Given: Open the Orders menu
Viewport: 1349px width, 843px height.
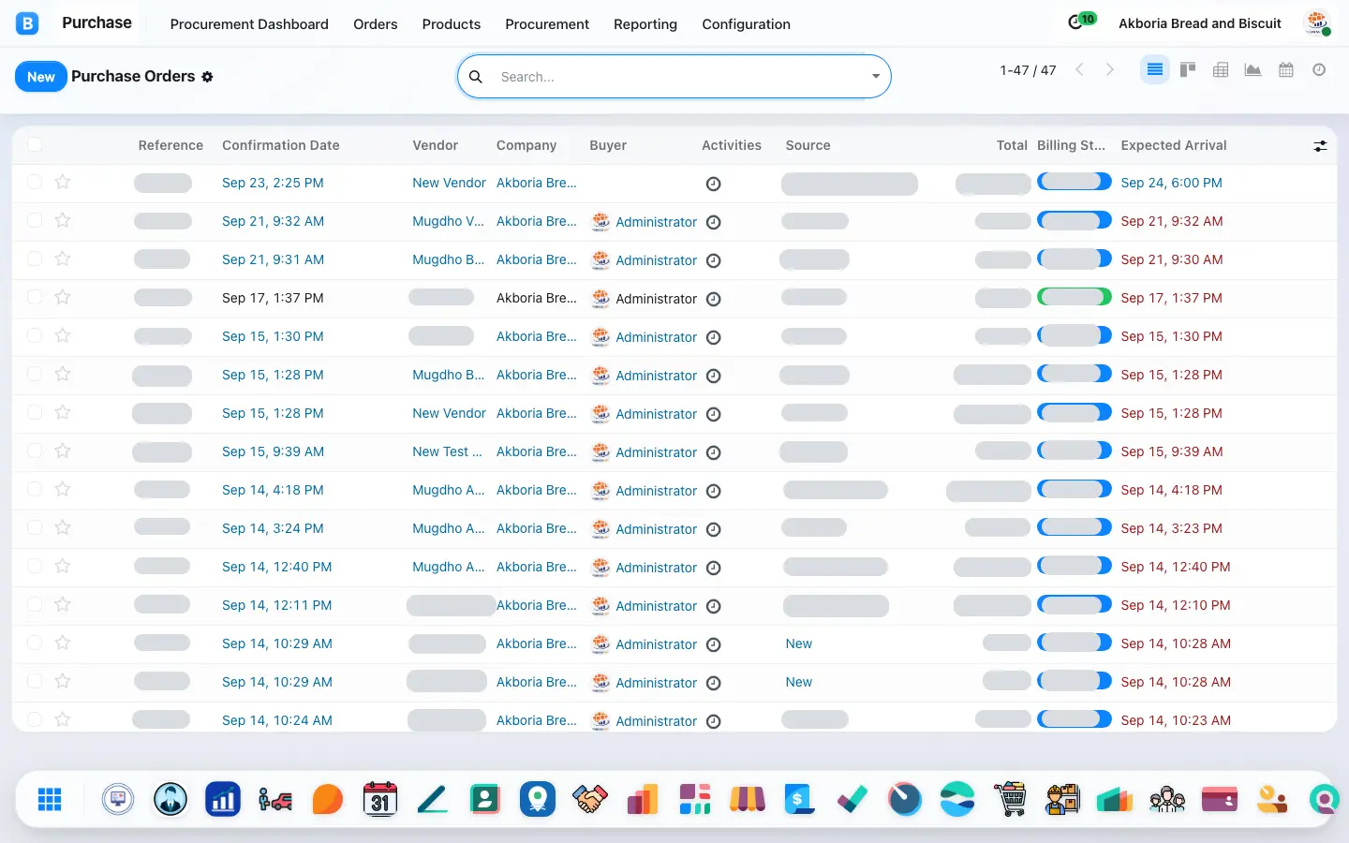Looking at the screenshot, I should point(375,24).
